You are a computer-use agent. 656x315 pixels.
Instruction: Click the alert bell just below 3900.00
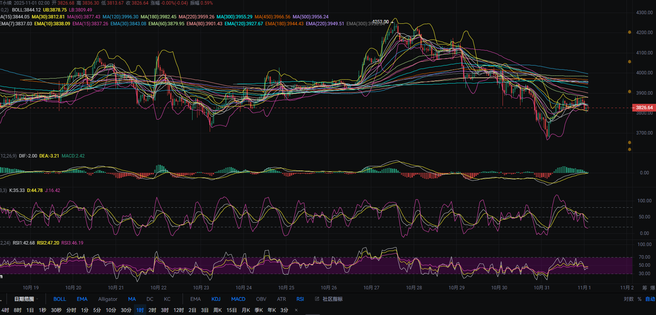coord(630,92)
